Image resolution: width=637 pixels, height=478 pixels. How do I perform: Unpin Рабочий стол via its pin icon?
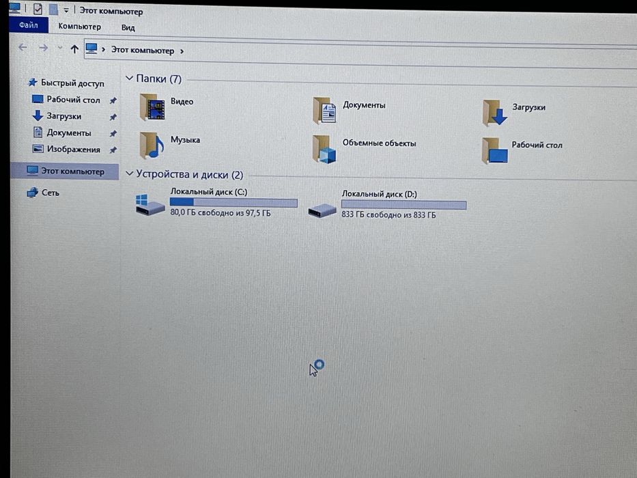[113, 100]
